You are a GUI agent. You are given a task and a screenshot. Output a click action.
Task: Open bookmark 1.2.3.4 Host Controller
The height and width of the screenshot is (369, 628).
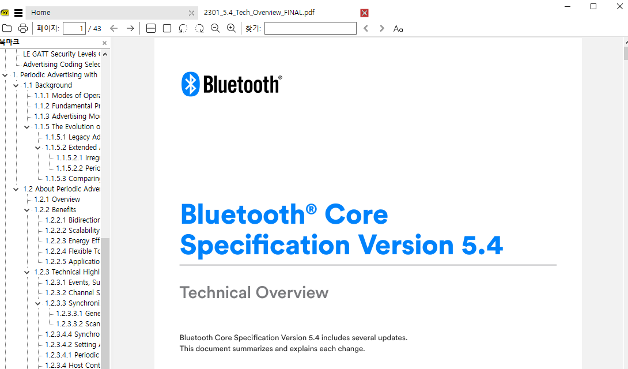73,366
